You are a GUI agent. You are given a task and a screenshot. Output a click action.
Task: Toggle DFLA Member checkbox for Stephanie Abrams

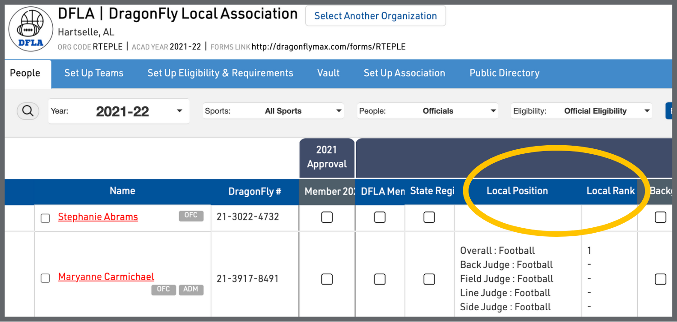pos(380,217)
